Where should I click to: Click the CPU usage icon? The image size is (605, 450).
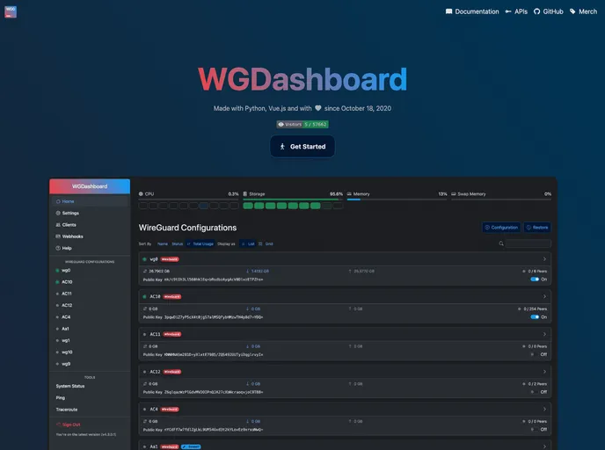[141, 194]
